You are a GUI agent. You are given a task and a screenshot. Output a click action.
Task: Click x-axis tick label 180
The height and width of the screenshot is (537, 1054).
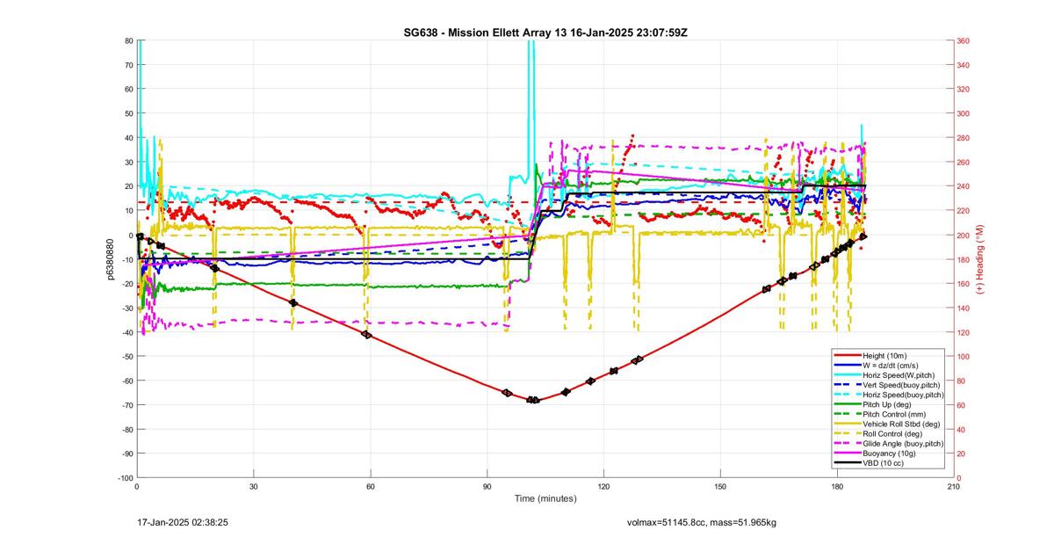(x=837, y=486)
